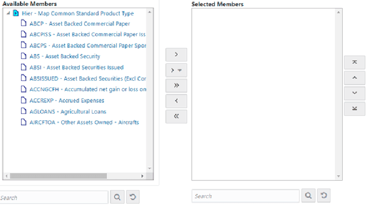Remove selected member with left single arrow
The width and height of the screenshot is (369, 208).
tap(176, 101)
